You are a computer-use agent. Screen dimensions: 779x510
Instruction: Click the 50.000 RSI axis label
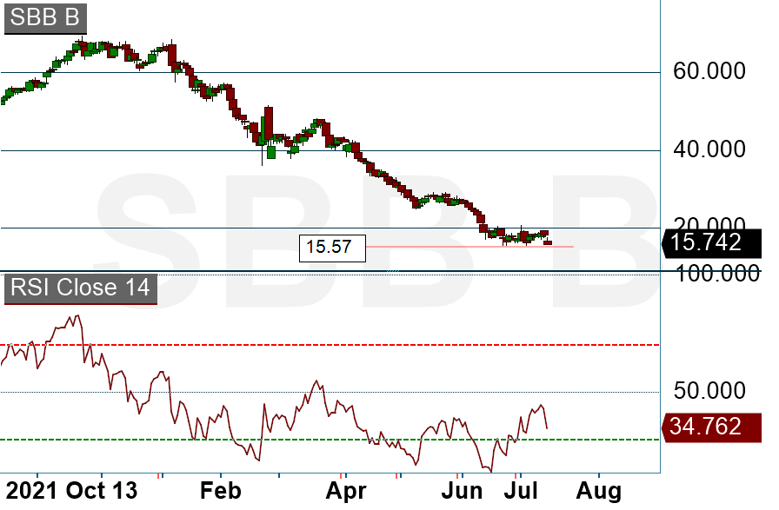[x=709, y=391]
